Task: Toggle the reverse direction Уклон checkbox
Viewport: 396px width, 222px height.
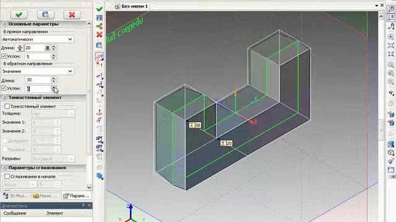Action: click(4, 88)
